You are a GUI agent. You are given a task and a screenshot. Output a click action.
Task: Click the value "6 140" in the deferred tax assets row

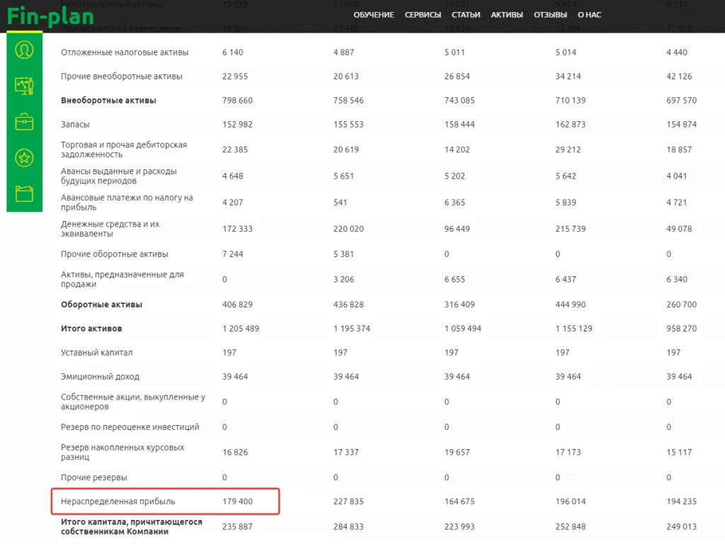click(232, 52)
